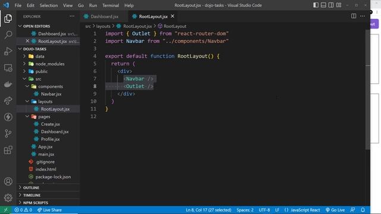The width and height of the screenshot is (381, 214).
Task: Open editor More Actions ellipsis
Action: [363, 16]
